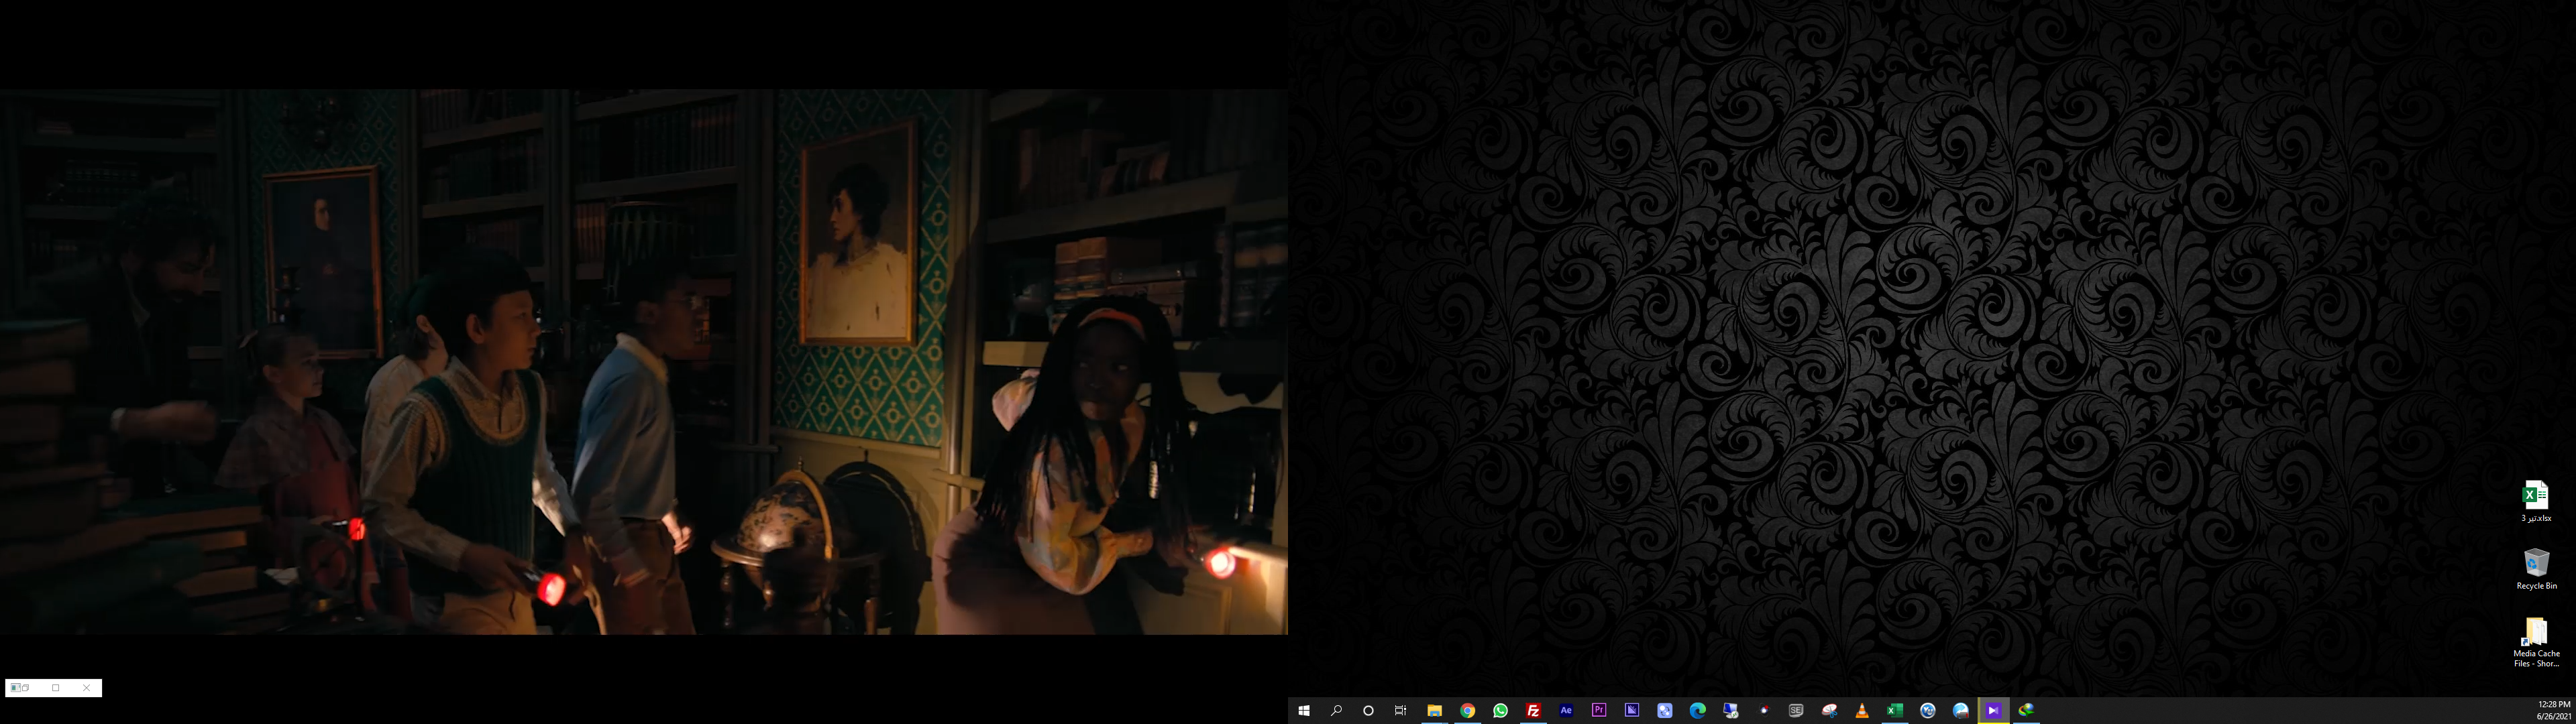Open WhatsApp from the taskbar
This screenshot has height=724, width=2576.
[x=1500, y=710]
